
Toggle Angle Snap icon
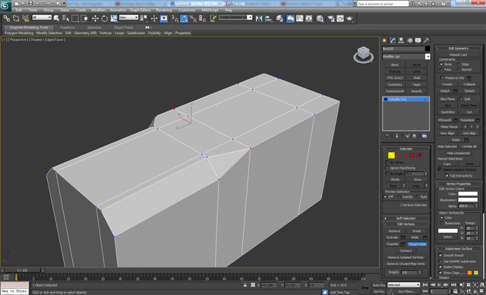pyautogui.click(x=184, y=18)
